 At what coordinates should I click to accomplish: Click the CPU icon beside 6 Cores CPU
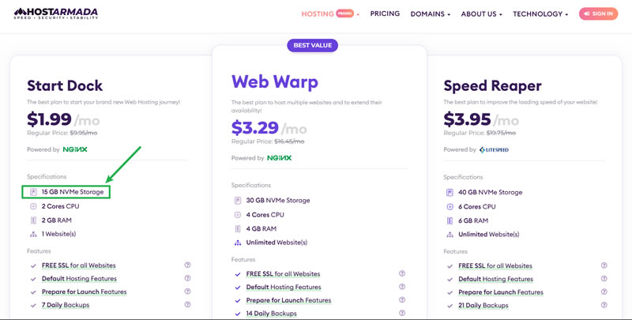pos(450,206)
